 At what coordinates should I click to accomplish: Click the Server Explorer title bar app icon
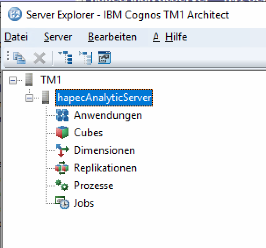[15, 14]
